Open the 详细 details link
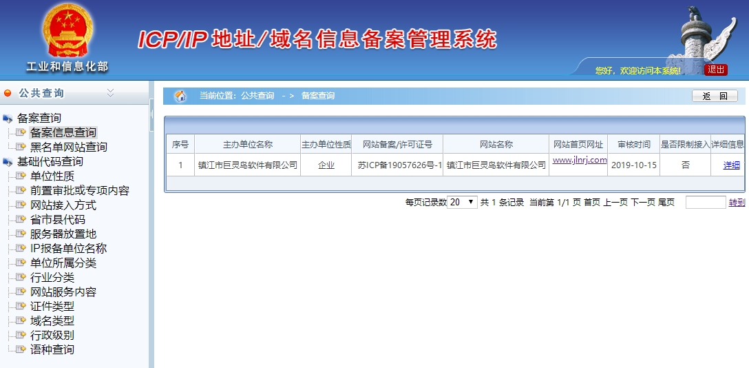The height and width of the screenshot is (368, 749). pos(731,165)
